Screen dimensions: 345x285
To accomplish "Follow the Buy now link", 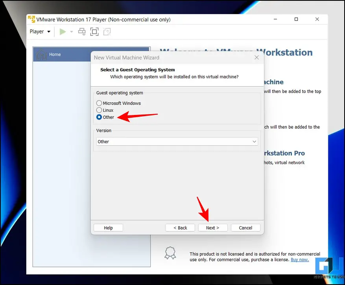I will pos(300,260).
